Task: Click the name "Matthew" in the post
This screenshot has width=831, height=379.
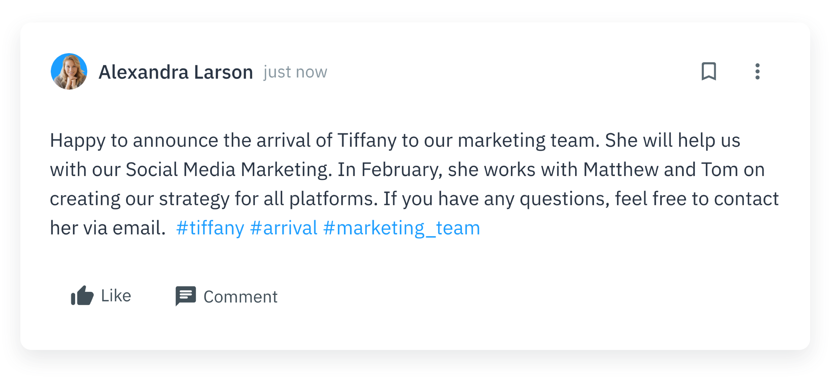Action: point(620,170)
